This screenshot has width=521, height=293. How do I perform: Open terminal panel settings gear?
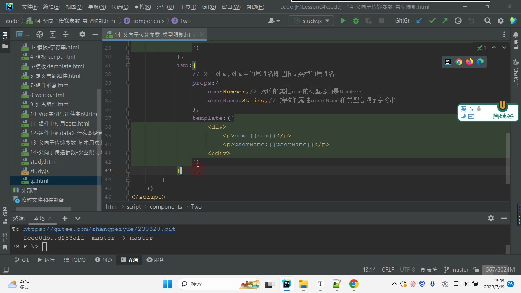491,218
